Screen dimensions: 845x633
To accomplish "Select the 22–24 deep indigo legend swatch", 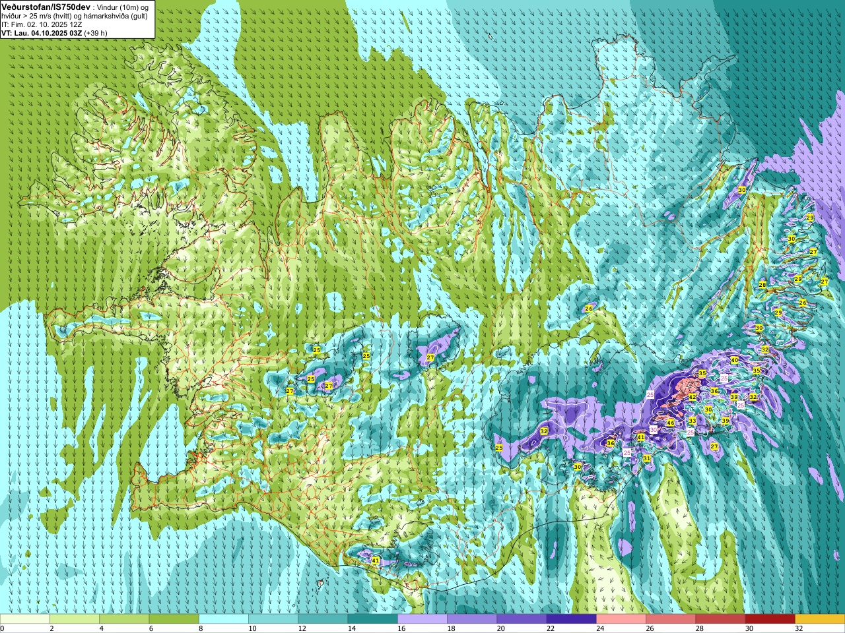I will [x=571, y=618].
